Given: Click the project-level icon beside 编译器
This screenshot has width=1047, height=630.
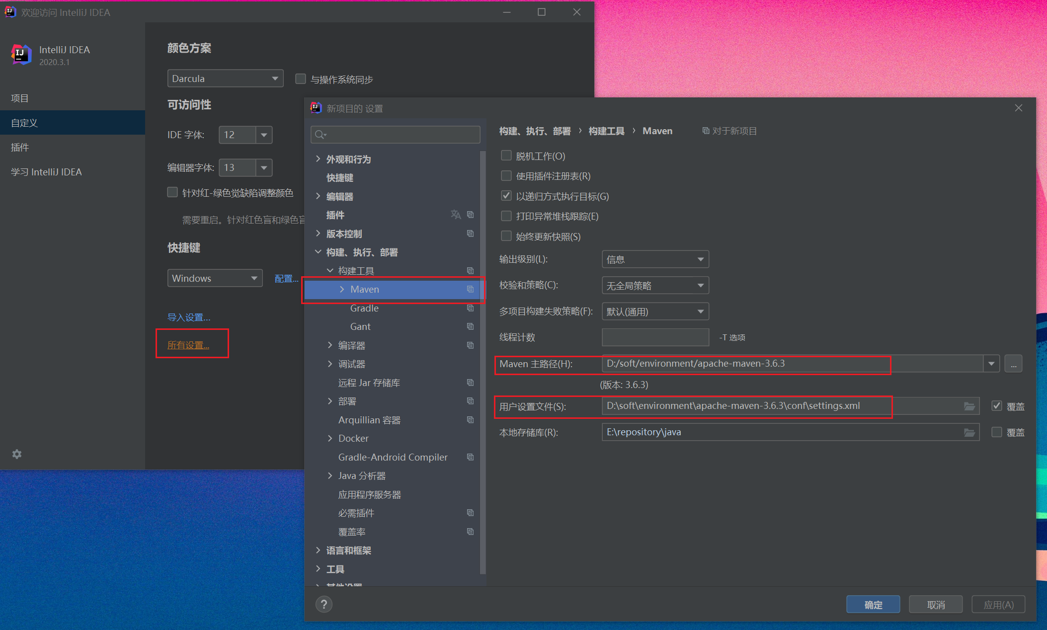Looking at the screenshot, I should pos(470,345).
